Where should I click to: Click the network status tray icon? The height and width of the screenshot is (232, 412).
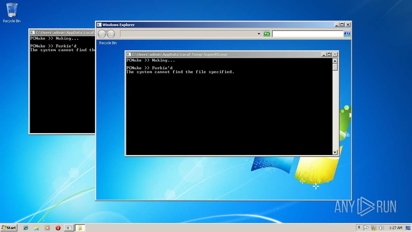click(x=374, y=228)
